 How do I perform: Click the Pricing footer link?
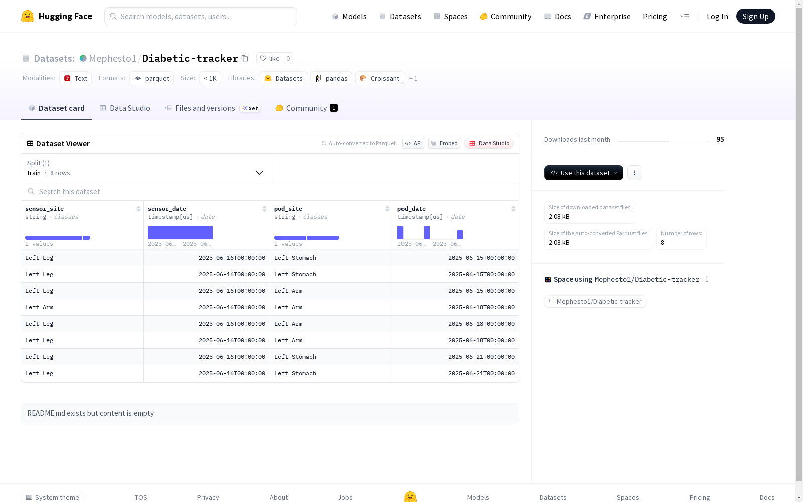pos(700,497)
